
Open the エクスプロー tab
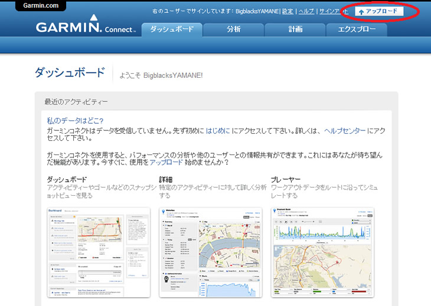pyautogui.click(x=357, y=29)
